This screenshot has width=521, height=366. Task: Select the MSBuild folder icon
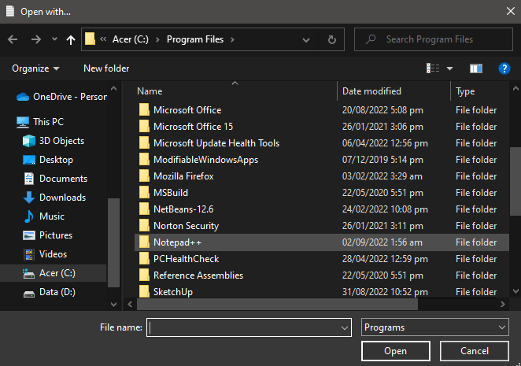(x=144, y=193)
